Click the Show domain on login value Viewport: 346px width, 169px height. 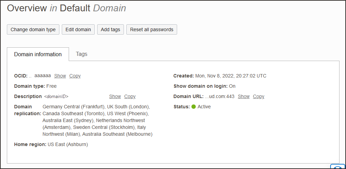[232, 86]
